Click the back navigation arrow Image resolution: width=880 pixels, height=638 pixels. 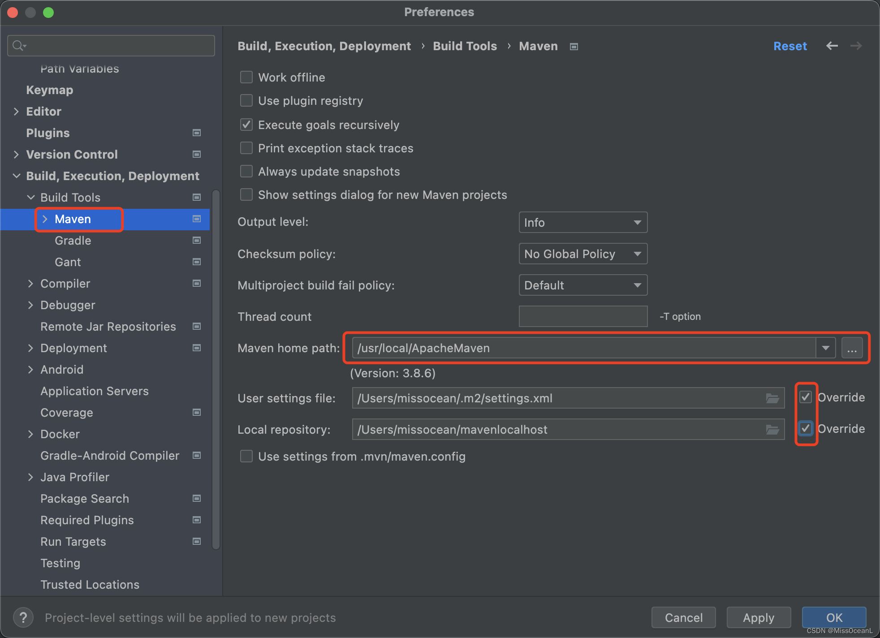click(x=832, y=46)
